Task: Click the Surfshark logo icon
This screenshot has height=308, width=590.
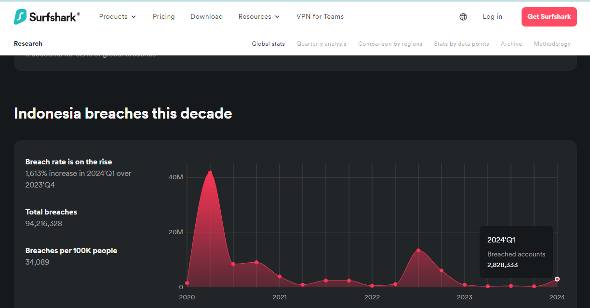Action: coord(20,17)
